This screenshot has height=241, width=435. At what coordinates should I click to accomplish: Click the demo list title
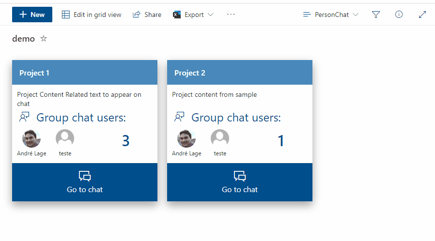tap(24, 39)
